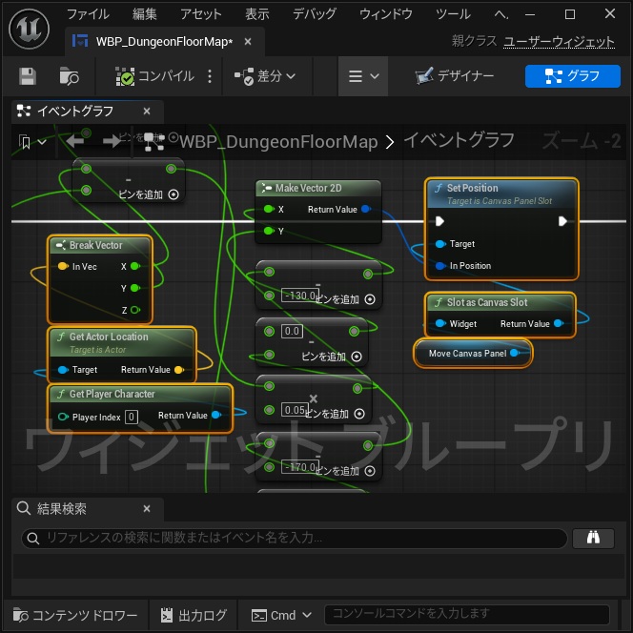The width and height of the screenshot is (633, 633).
Task: Close the 結果検索 find results tab
Action: pyautogui.click(x=147, y=509)
